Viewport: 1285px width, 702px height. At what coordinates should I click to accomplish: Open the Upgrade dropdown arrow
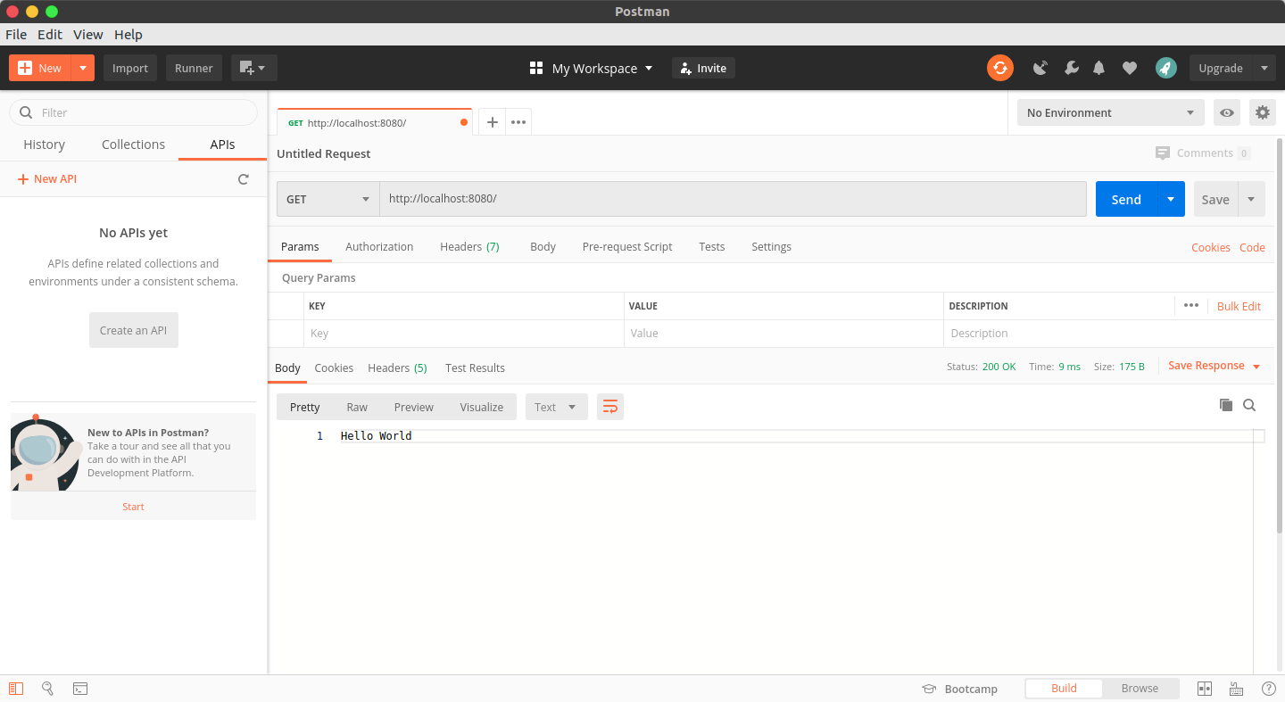tap(1264, 68)
